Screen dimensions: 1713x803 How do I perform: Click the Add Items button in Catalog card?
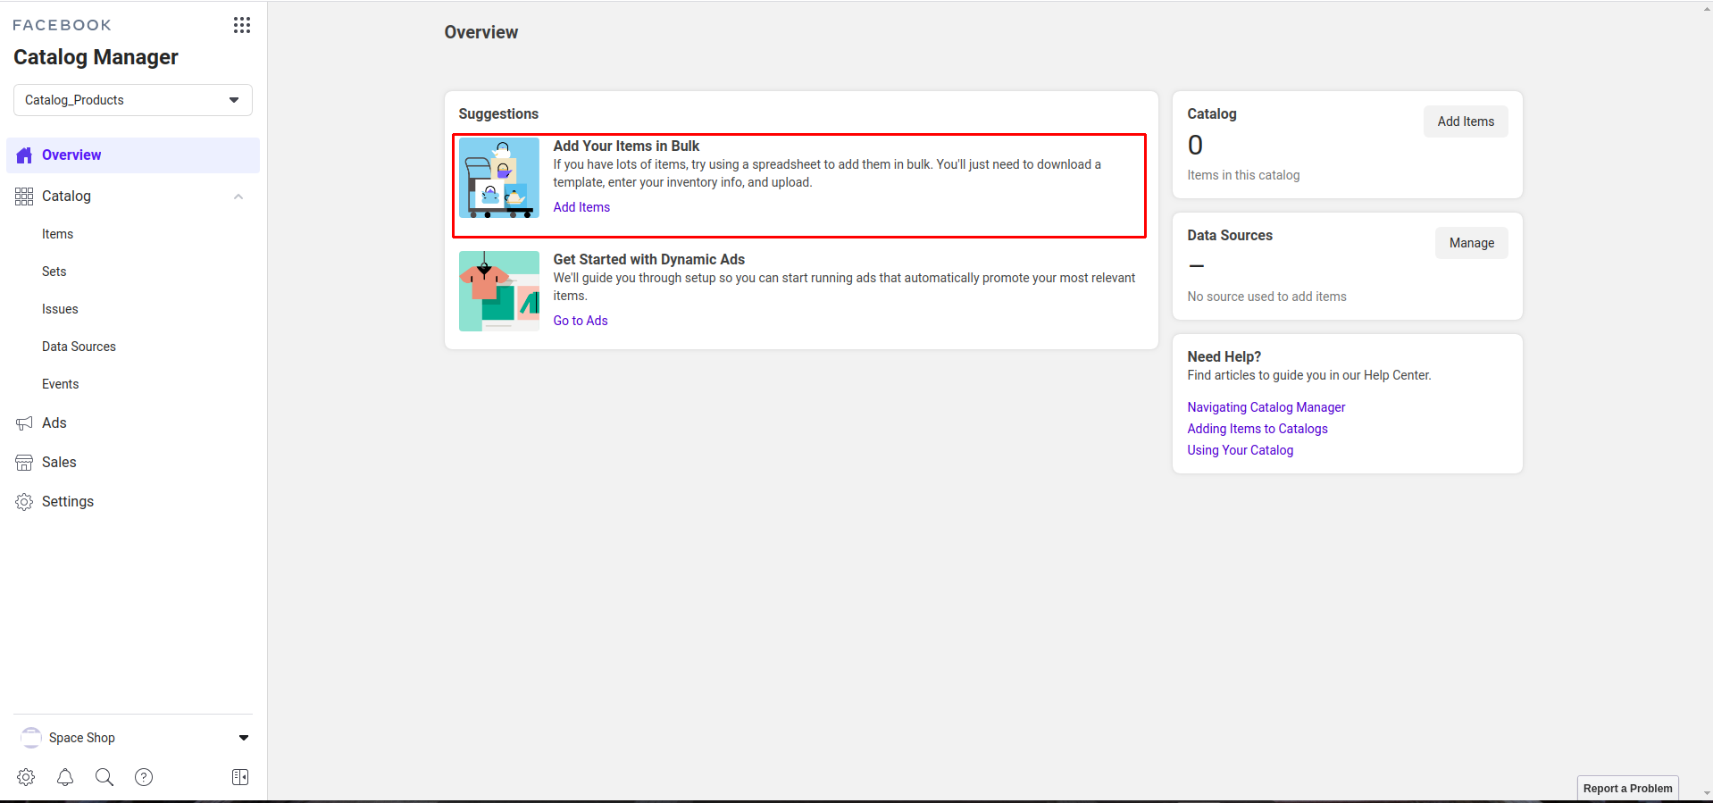[1465, 121]
